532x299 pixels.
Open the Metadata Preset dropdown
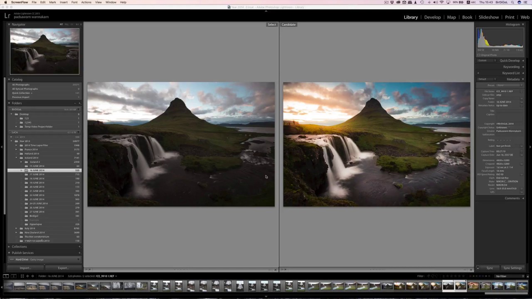tap(510, 85)
